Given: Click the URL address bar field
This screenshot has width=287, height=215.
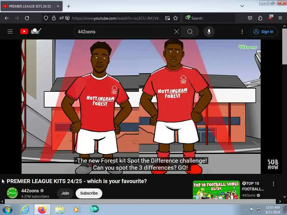Looking at the screenshot, I should click(115, 18).
